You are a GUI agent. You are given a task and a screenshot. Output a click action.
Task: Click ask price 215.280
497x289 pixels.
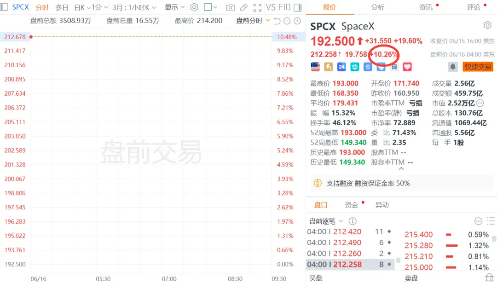[x=418, y=246]
